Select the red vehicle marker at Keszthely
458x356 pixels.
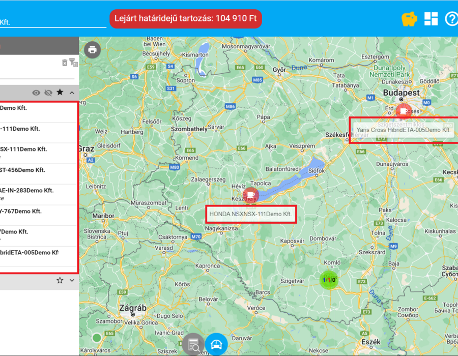coord(250,195)
